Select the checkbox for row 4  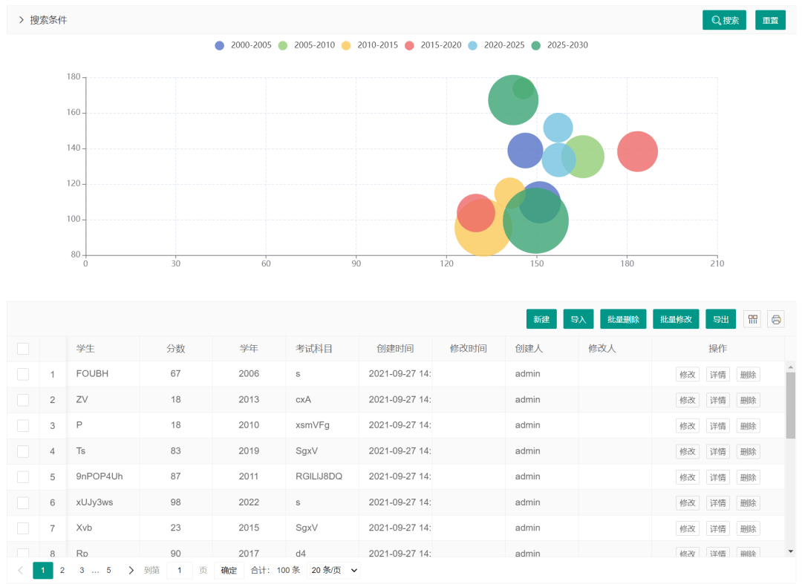(23, 451)
